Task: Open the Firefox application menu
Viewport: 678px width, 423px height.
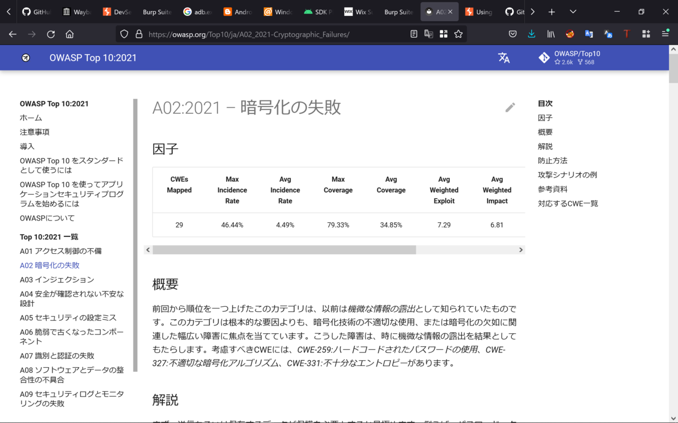Action: click(664, 34)
